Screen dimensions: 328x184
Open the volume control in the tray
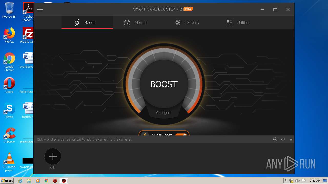point(297,181)
